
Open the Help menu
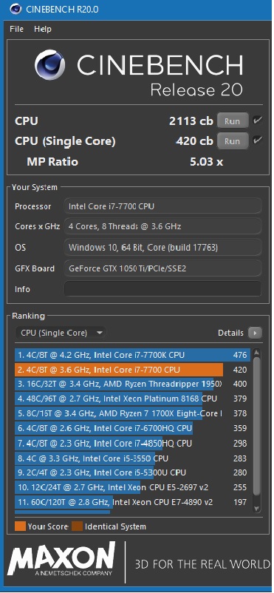coord(43,29)
